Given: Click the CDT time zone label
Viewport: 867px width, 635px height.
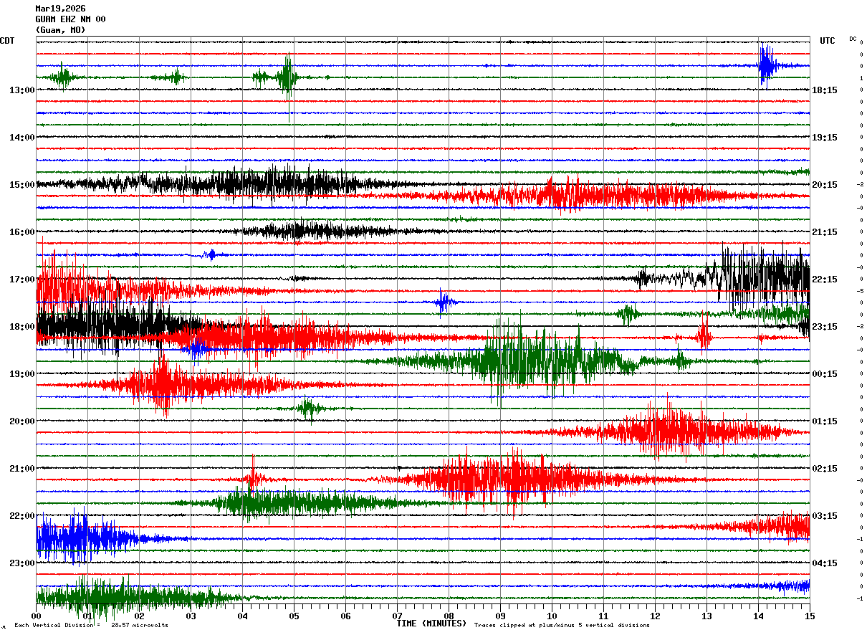Looking at the screenshot, I should (7, 41).
